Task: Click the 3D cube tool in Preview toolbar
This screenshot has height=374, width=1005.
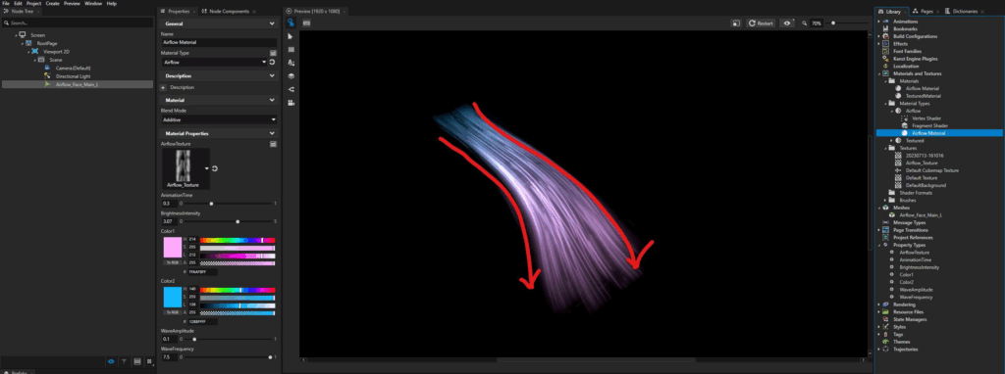Action: [x=291, y=76]
